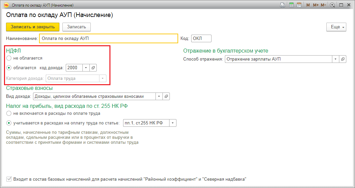Click the zoom magnifier icon
The image size is (355, 188).
point(332,5)
